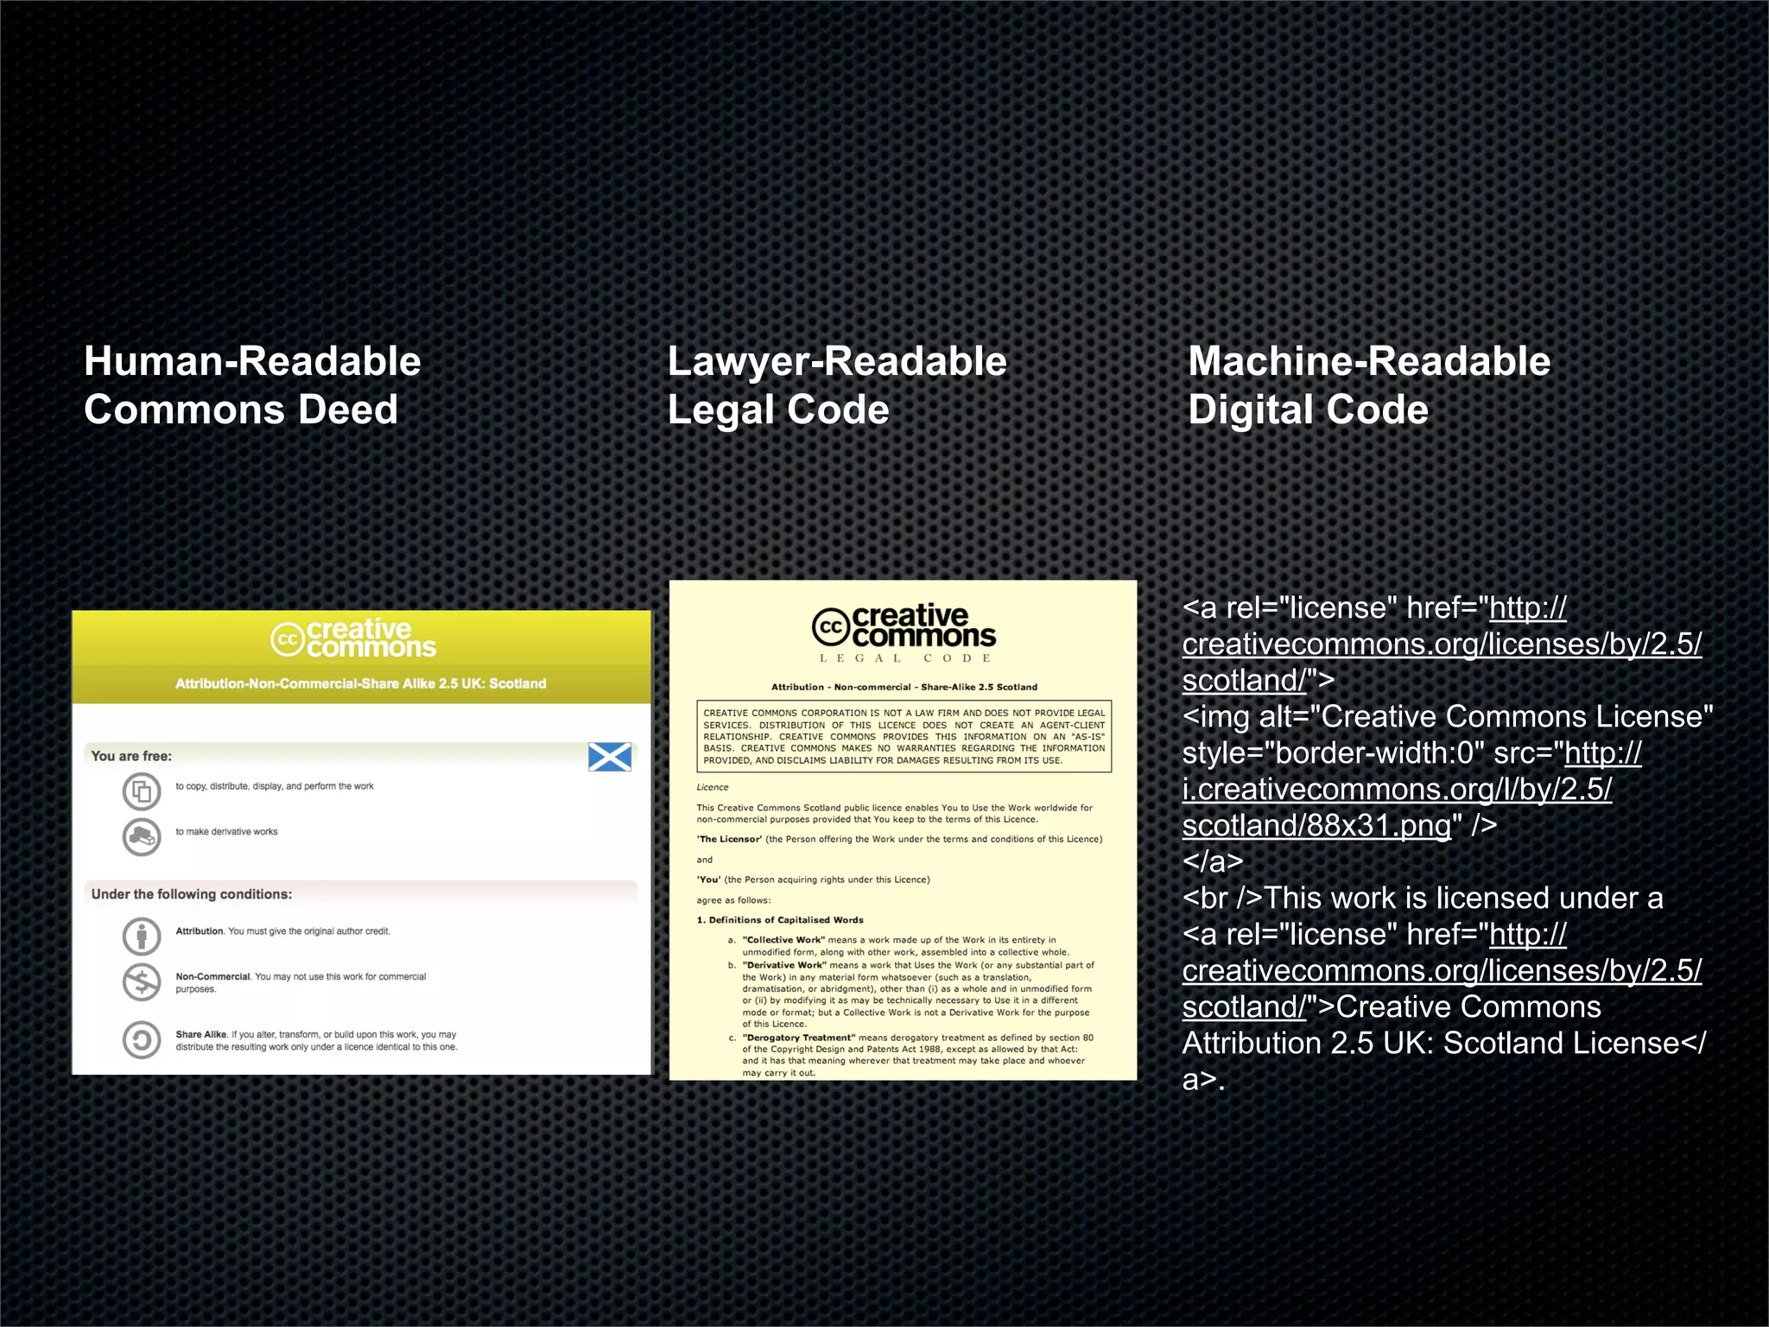Click the Non-Commercial crossed dollar icon

tap(142, 982)
